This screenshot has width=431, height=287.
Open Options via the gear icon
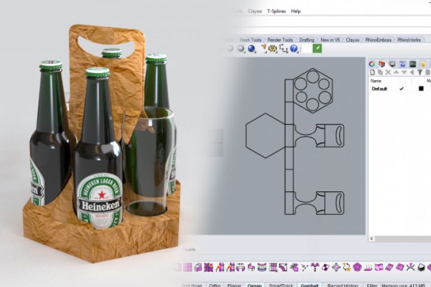coord(273,48)
